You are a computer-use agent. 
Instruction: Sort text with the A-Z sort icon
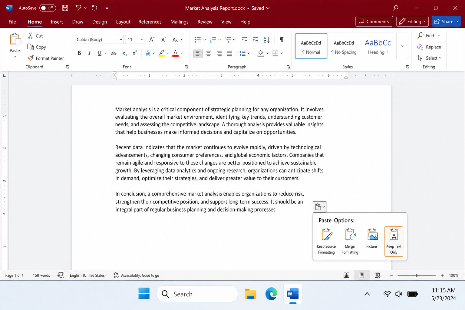pos(266,40)
